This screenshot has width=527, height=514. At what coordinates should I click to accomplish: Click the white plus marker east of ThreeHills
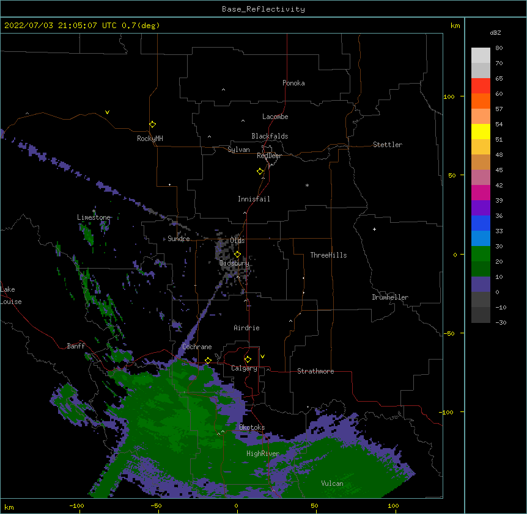(374, 229)
